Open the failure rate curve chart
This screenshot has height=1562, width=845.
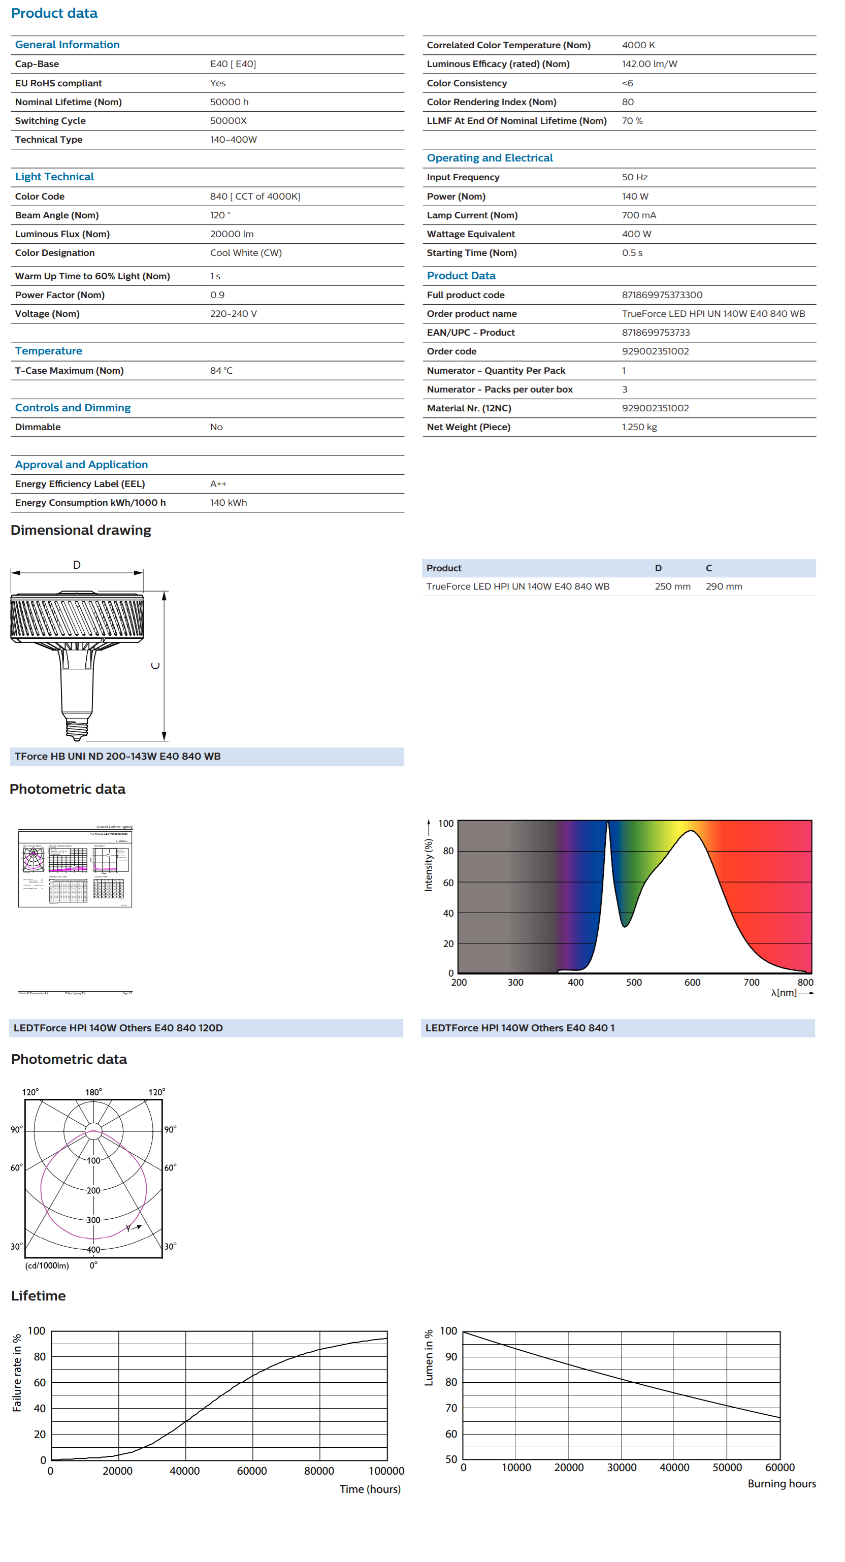tap(219, 1396)
